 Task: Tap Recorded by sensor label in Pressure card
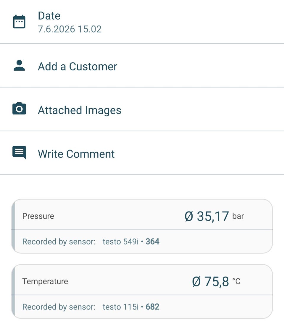59,242
